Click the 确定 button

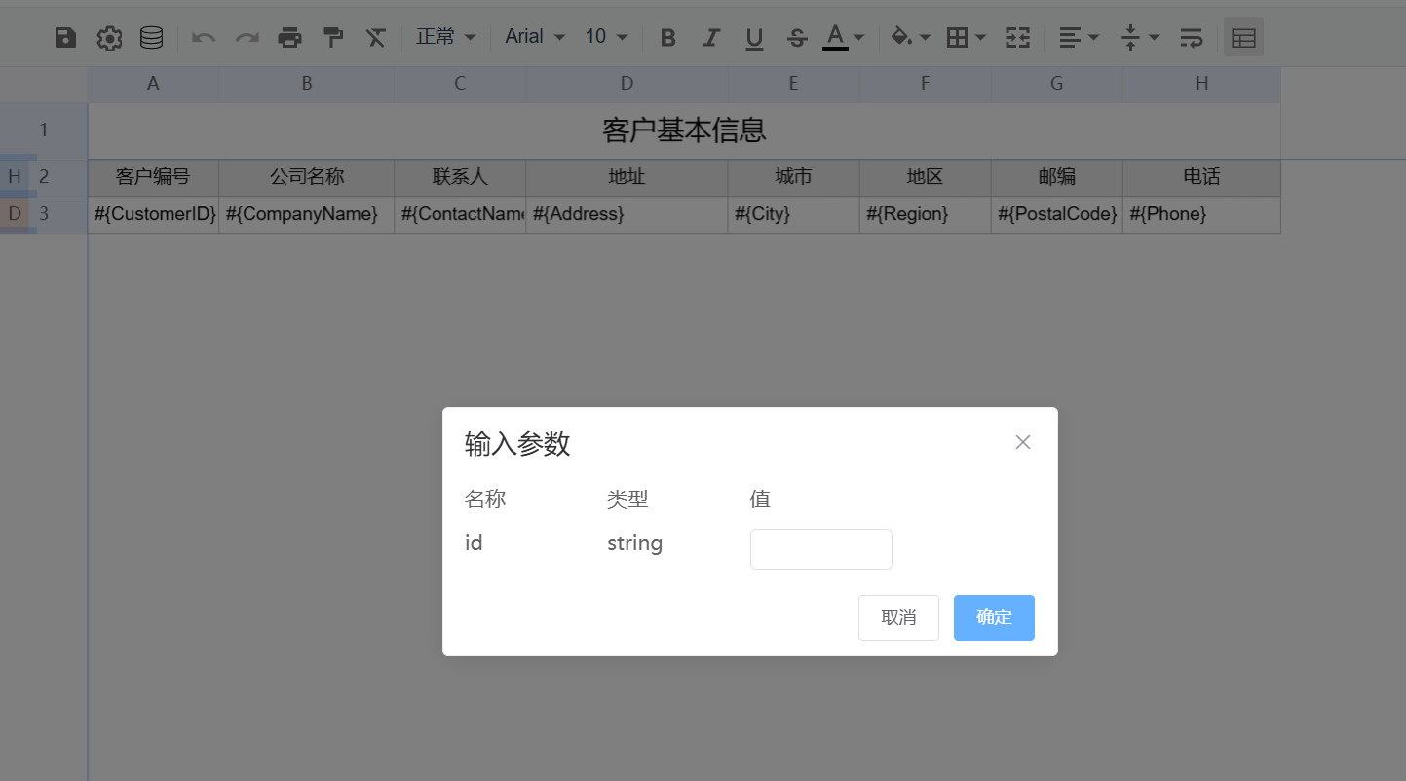pos(994,617)
